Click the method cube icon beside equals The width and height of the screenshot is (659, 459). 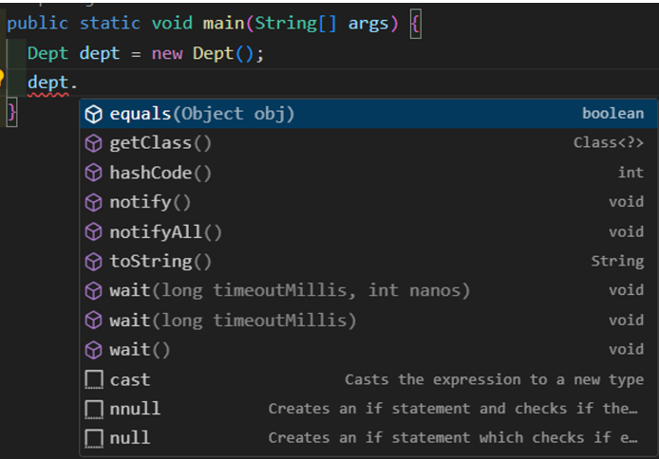coord(93,114)
